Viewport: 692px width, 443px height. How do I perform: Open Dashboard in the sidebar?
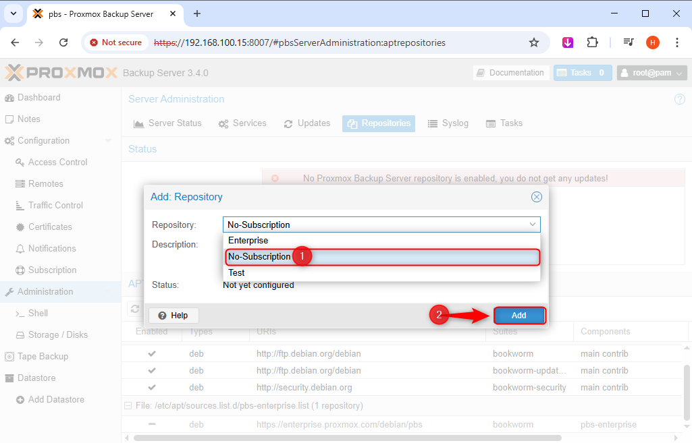click(x=61, y=97)
